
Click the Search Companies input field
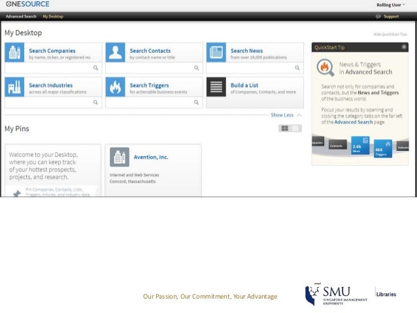pos(53,68)
